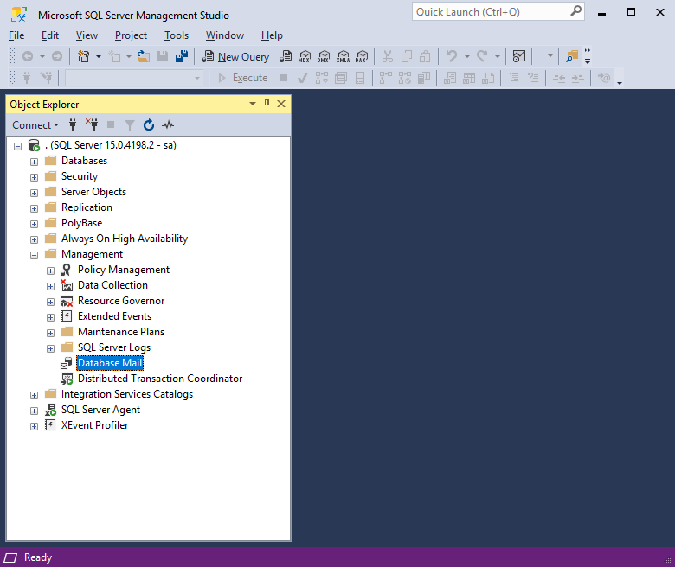Open the Project menu
The width and height of the screenshot is (675, 567).
coord(131,35)
